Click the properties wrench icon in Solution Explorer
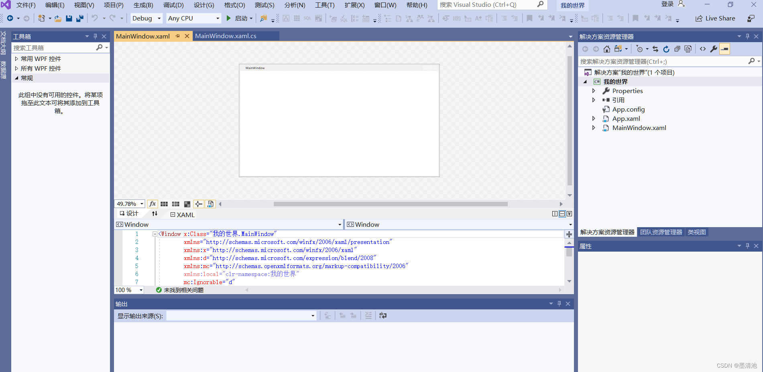 click(x=714, y=49)
